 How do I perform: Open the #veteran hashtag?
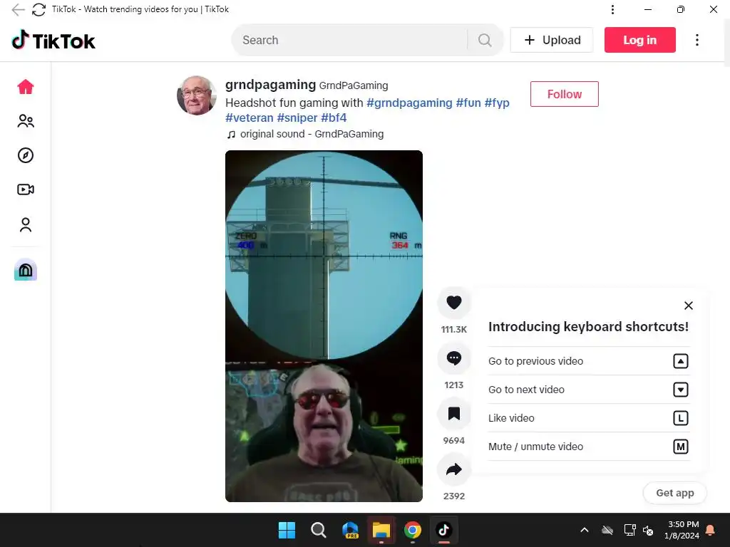pos(249,118)
